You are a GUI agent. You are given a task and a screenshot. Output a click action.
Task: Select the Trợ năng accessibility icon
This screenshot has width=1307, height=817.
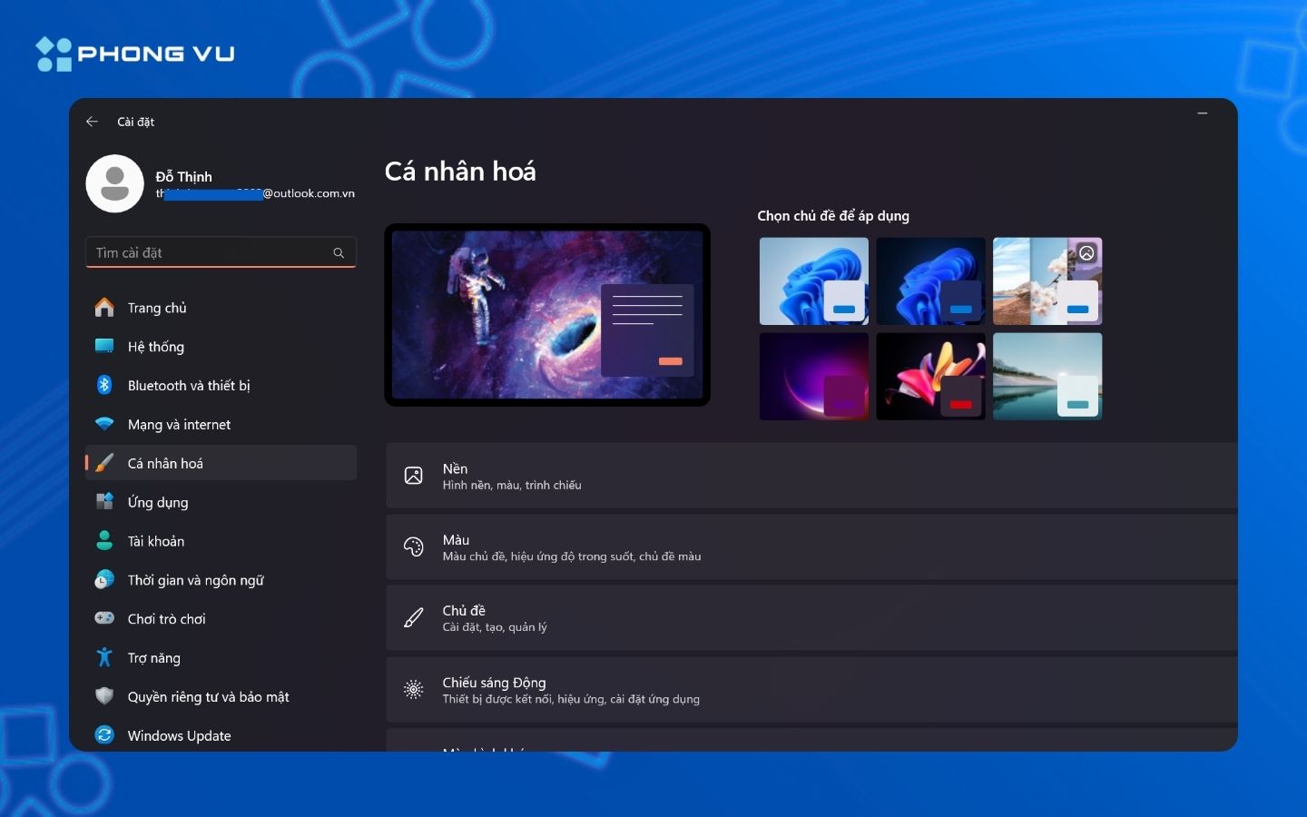104,658
